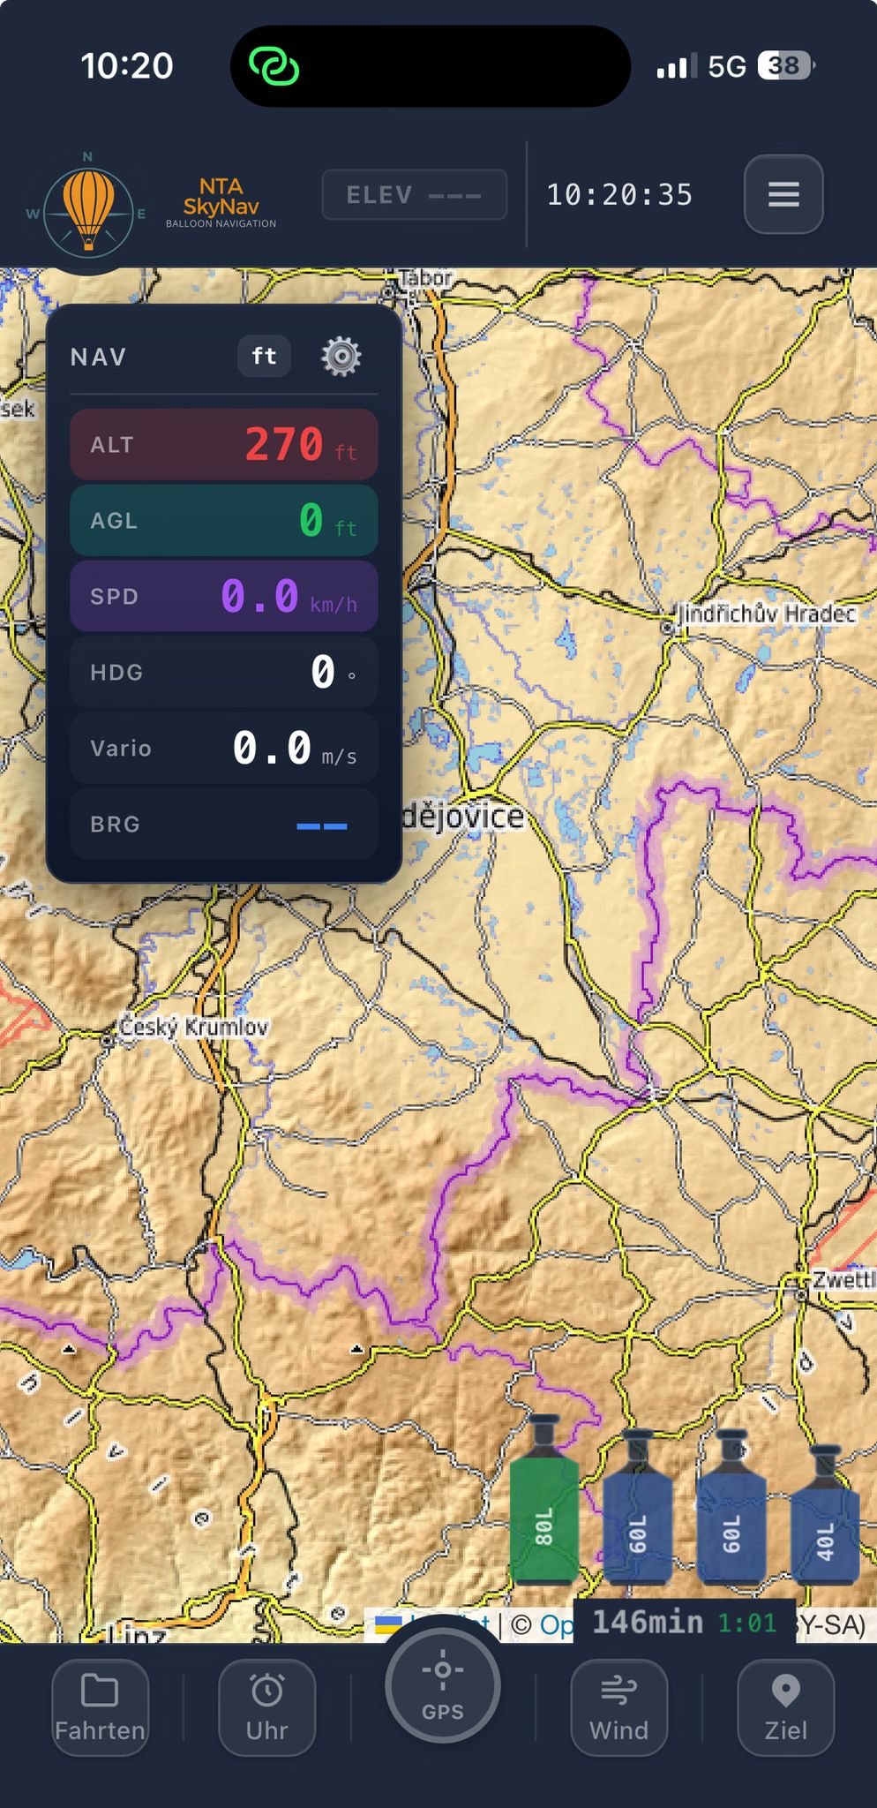
Task: Open the Wind panel
Action: point(618,1707)
